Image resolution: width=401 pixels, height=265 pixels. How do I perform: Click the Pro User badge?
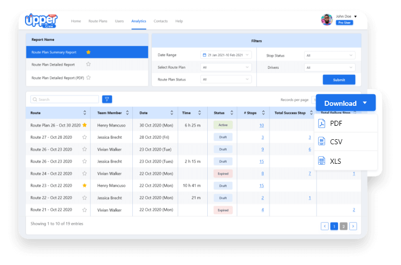coord(344,23)
